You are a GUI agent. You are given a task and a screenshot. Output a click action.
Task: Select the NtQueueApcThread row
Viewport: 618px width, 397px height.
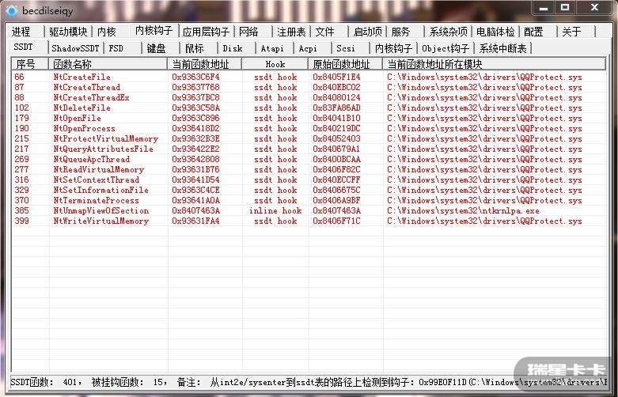point(309,159)
